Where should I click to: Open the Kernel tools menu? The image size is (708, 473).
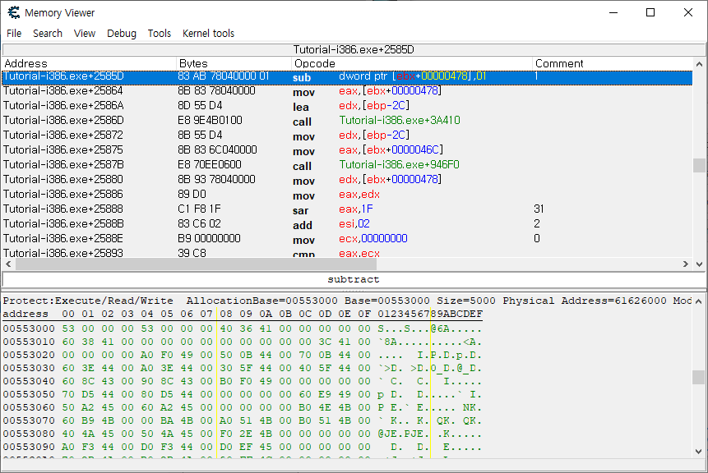click(208, 34)
